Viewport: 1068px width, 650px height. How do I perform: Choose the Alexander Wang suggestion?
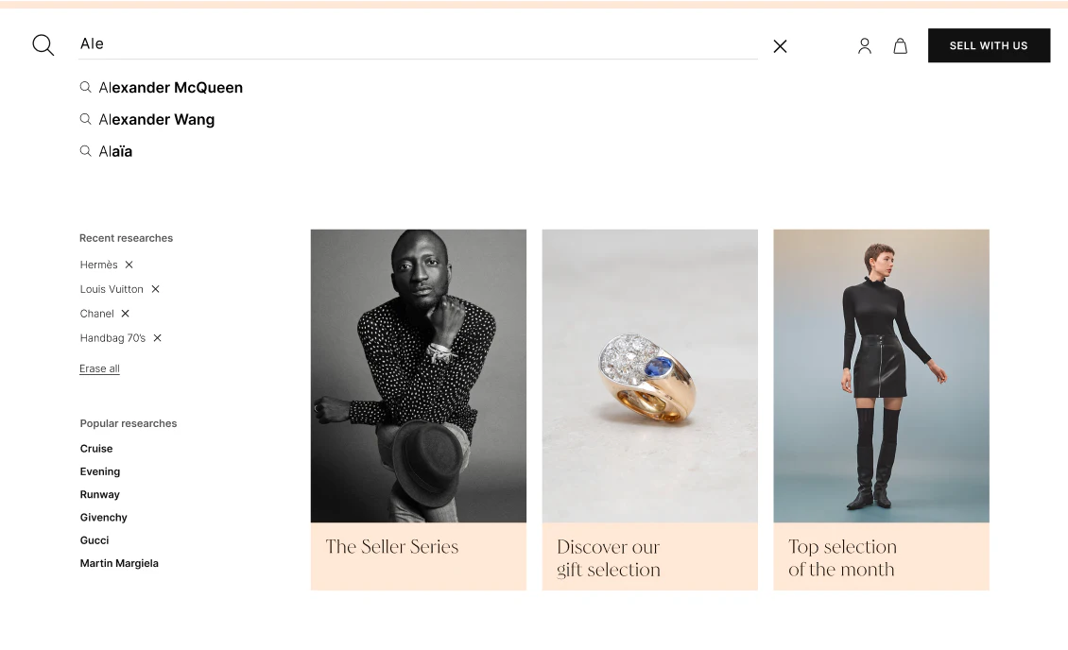[x=156, y=120]
